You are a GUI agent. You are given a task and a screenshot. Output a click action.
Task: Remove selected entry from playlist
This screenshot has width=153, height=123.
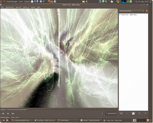127,114
